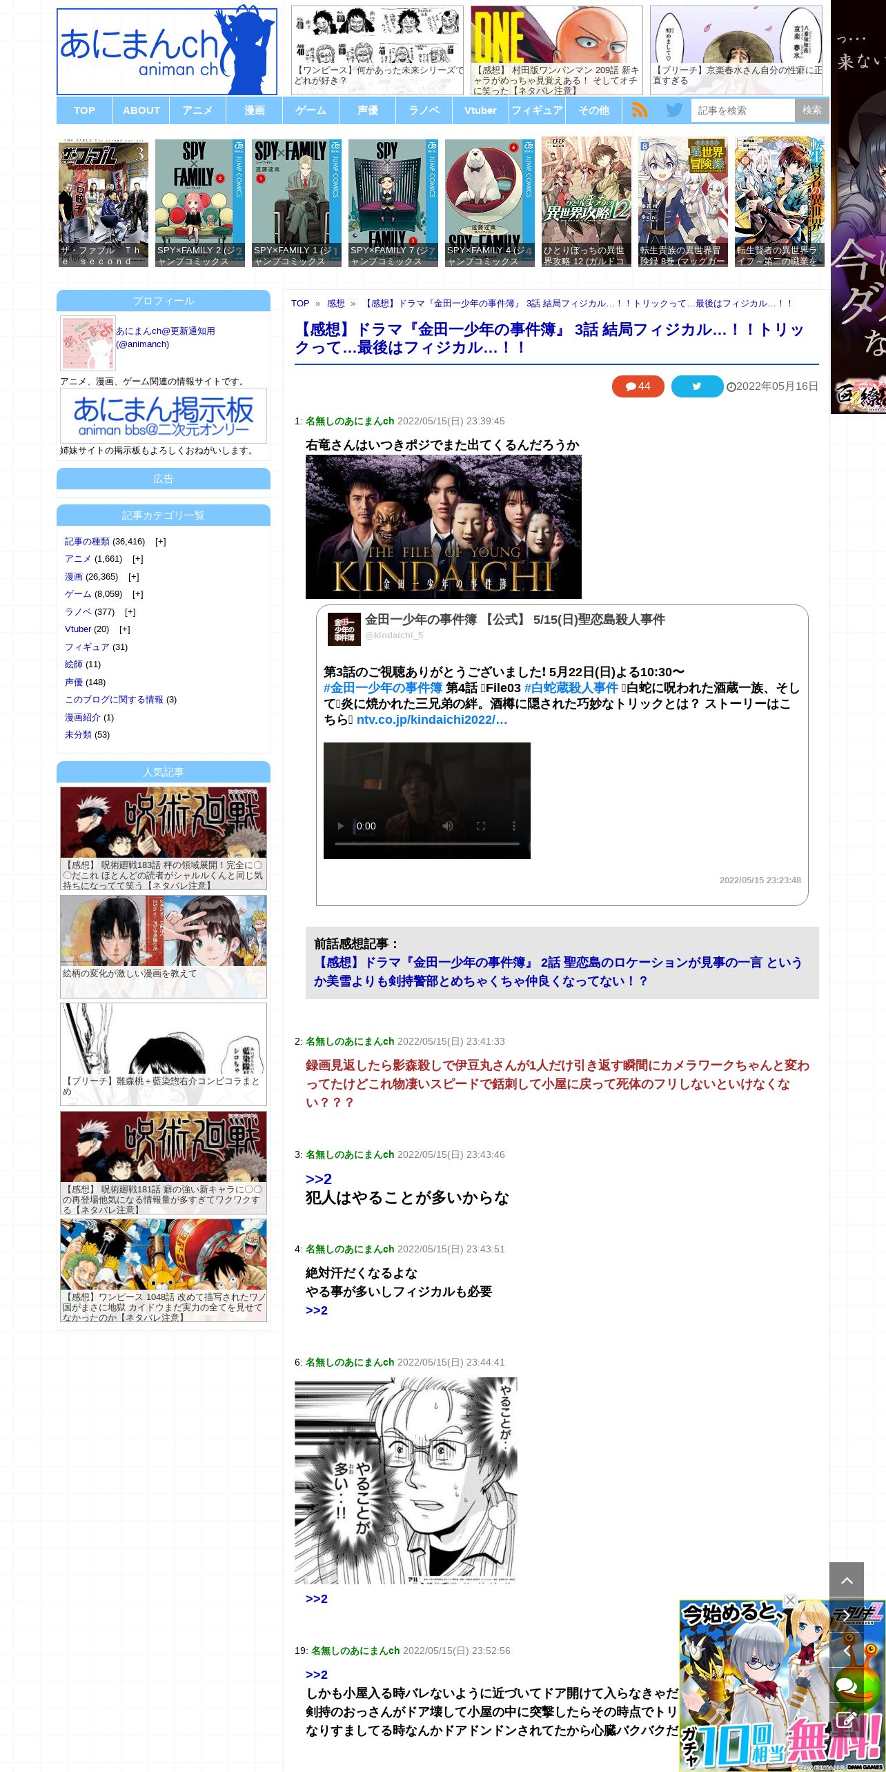This screenshot has width=886, height=1772.
Task: Expand the 漫画 category list
Action: coord(134,577)
